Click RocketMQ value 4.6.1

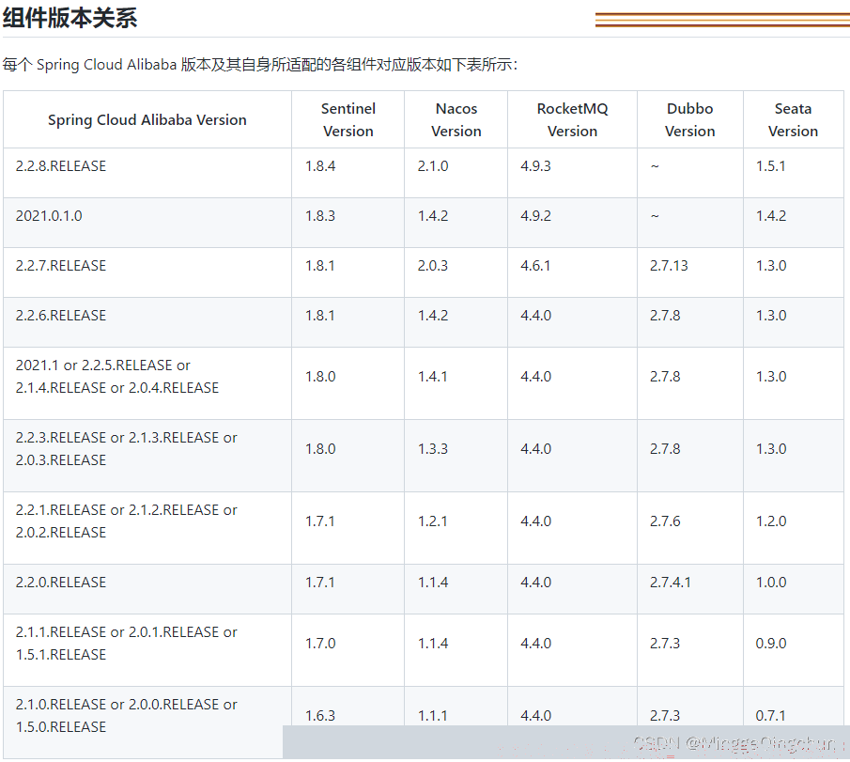[535, 266]
